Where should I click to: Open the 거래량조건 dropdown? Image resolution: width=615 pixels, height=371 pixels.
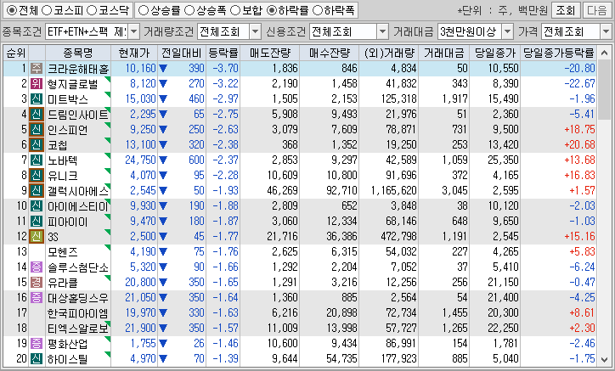point(256,31)
